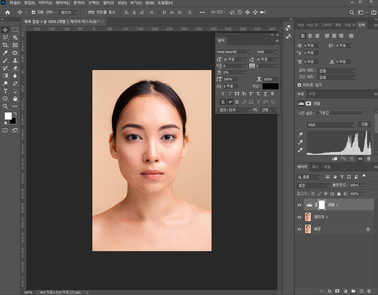This screenshot has height=295, width=378.
Task: Open the layer opacity dropdown
Action: [363, 185]
